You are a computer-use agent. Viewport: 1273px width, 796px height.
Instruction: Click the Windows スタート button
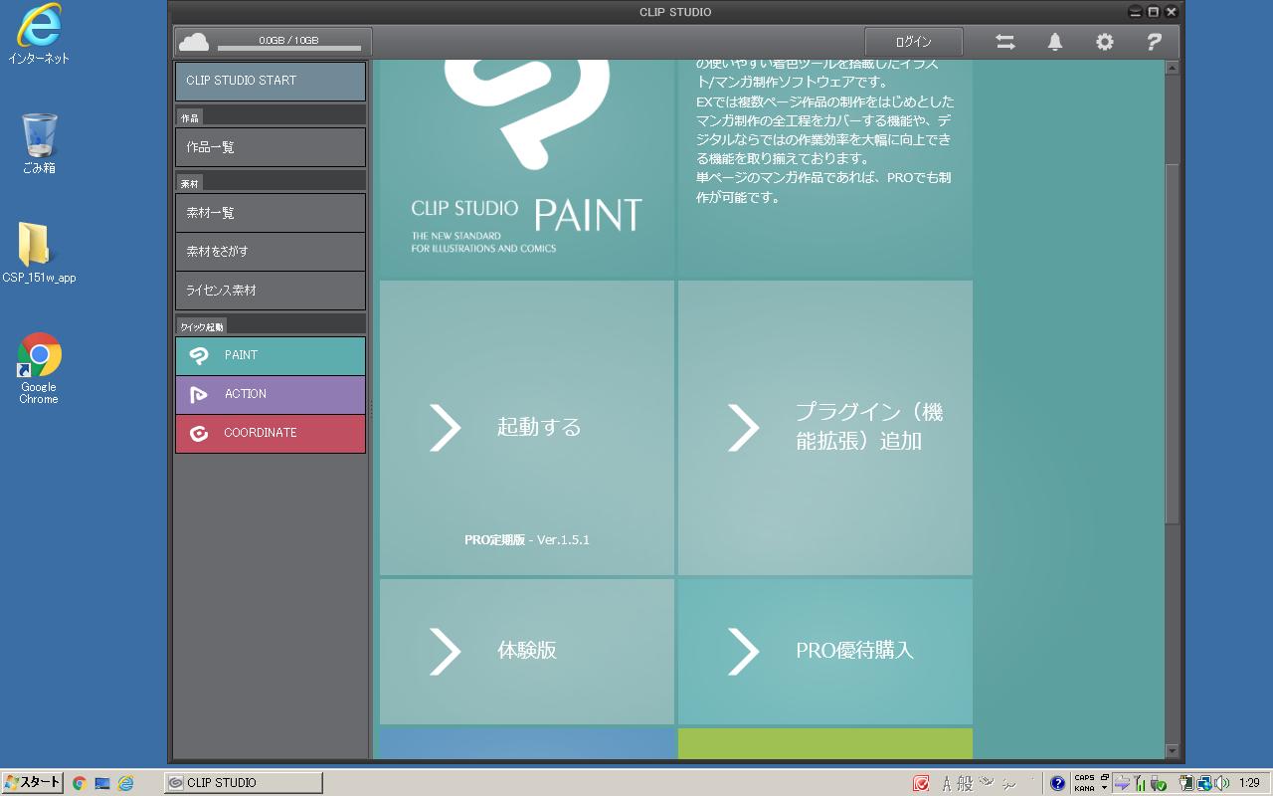point(33,783)
